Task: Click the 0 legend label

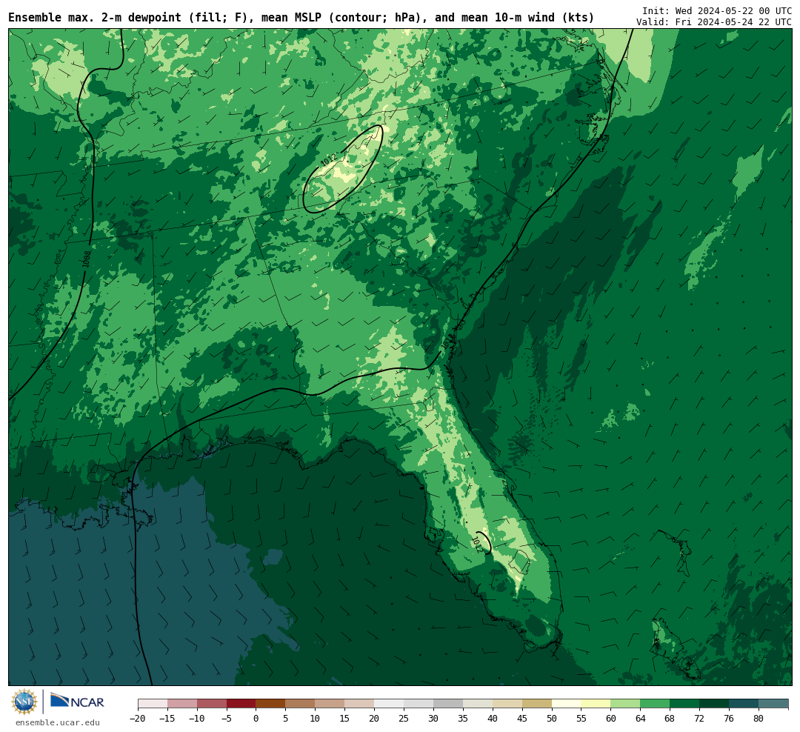Action: coord(256,718)
